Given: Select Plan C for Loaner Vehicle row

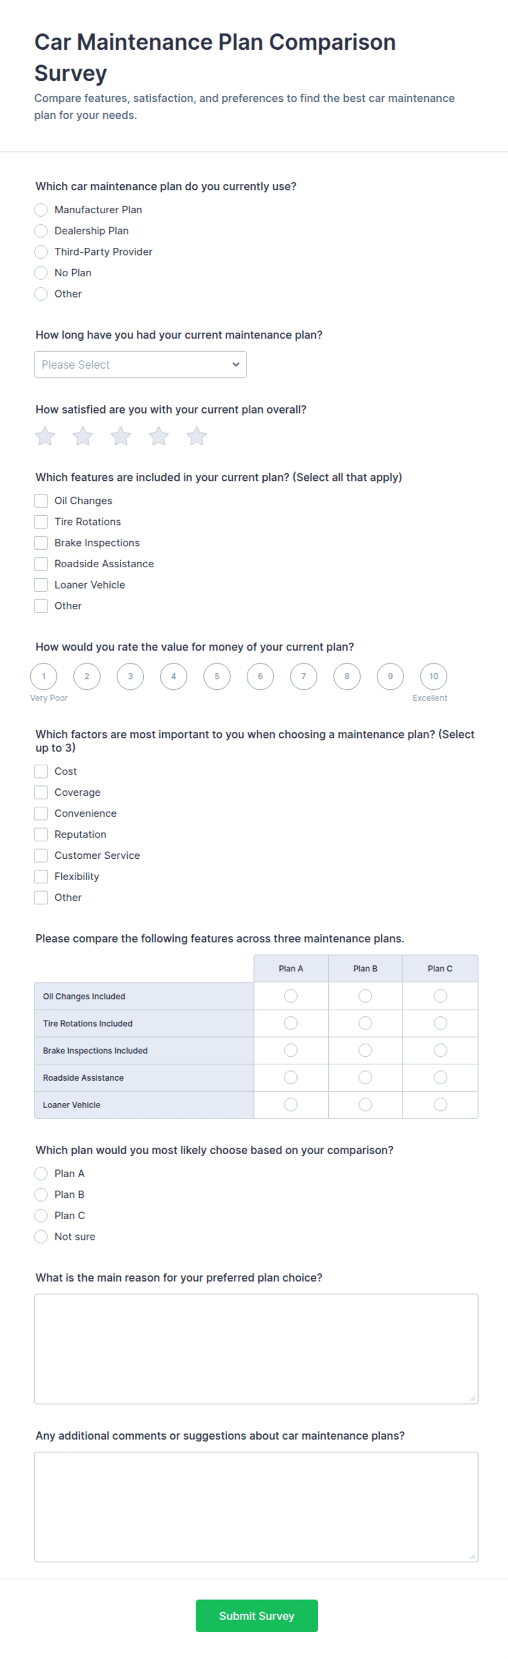Looking at the screenshot, I should [440, 1104].
